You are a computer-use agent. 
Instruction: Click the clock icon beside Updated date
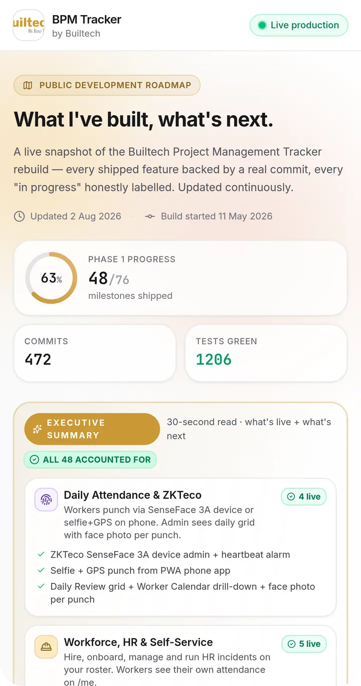pos(19,217)
